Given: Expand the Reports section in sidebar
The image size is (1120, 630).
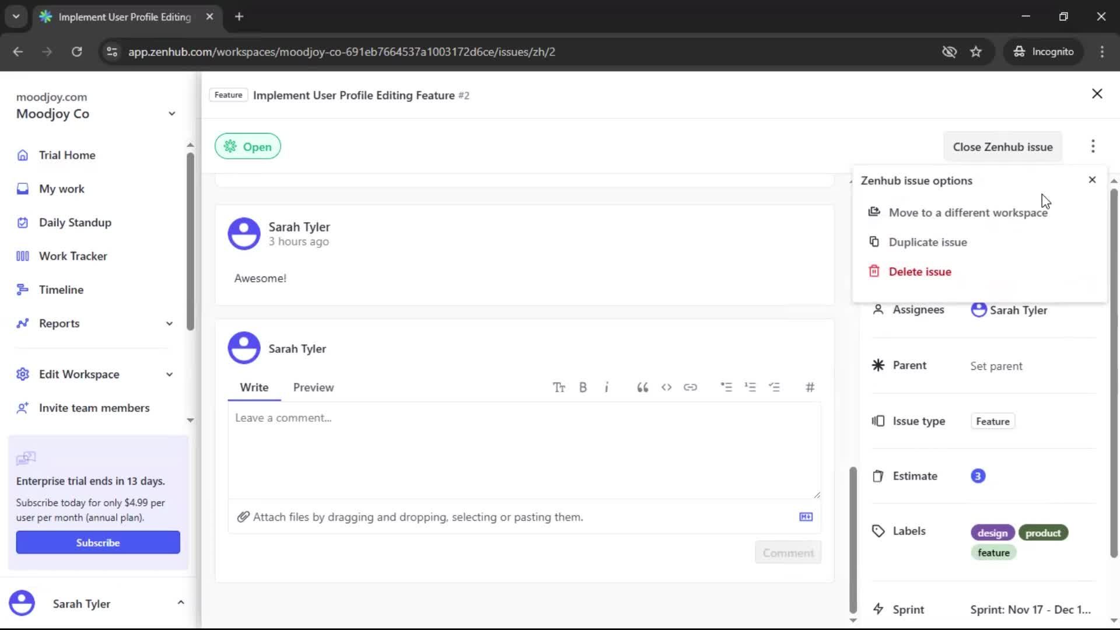Looking at the screenshot, I should [169, 323].
